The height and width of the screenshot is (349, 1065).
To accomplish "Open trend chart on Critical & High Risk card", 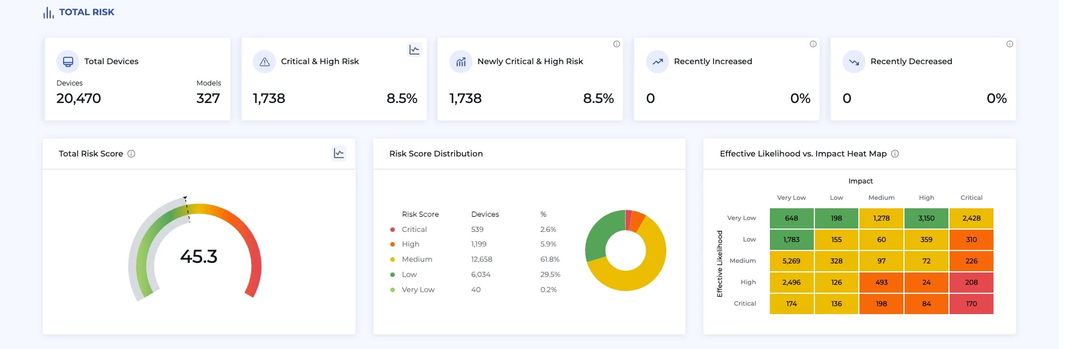I will (x=414, y=50).
